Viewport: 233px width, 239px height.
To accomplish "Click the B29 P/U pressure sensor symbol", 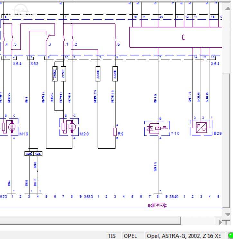I will pyautogui.click(x=201, y=128).
